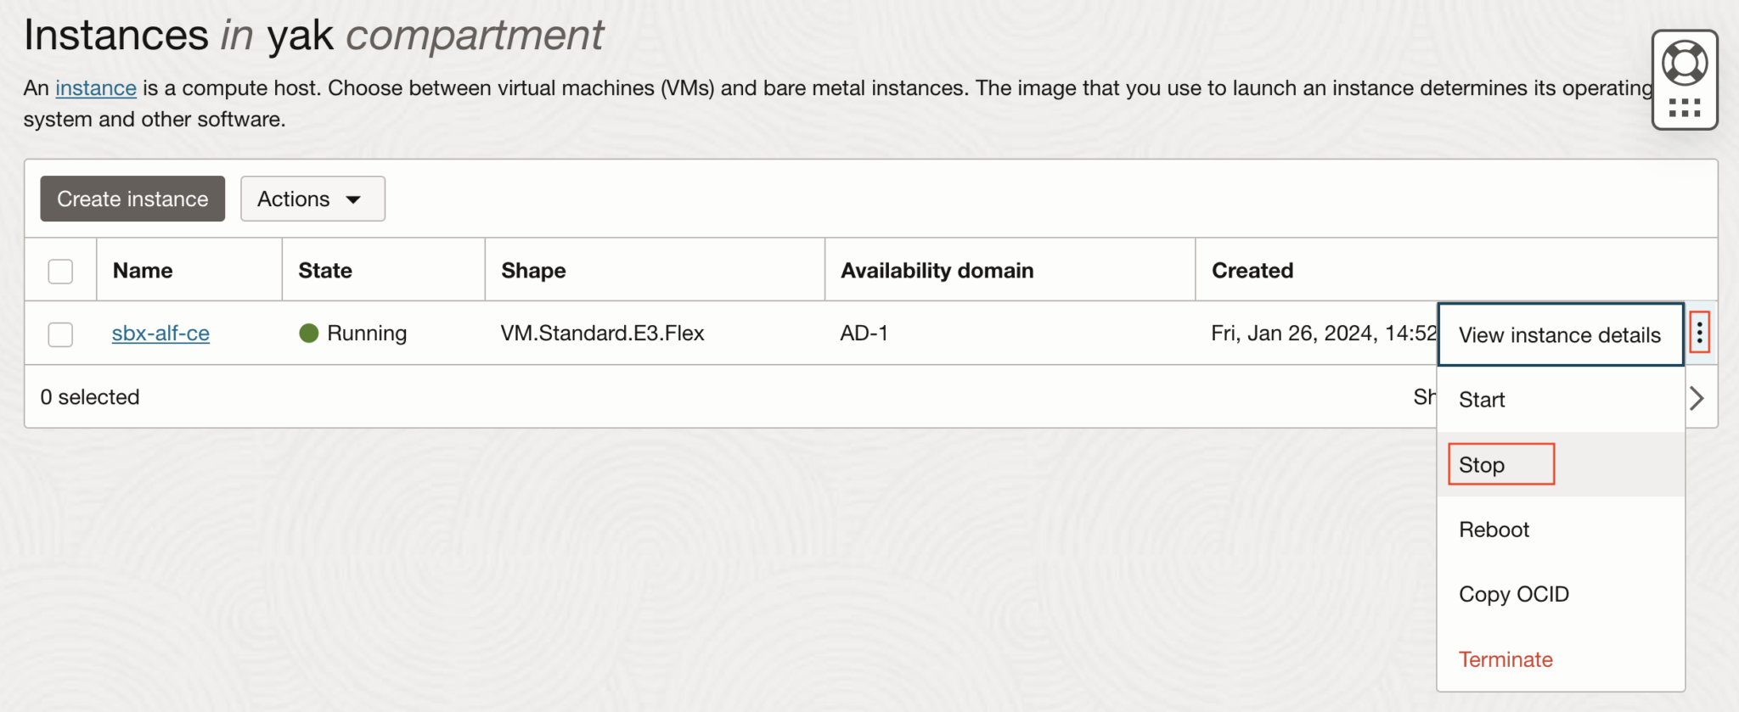Click the Name column header
The height and width of the screenshot is (712, 1739).
[x=143, y=271]
